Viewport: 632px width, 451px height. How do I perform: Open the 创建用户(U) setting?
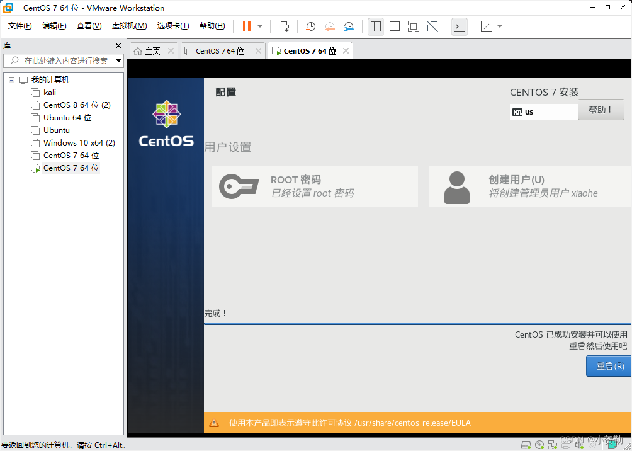pos(529,186)
